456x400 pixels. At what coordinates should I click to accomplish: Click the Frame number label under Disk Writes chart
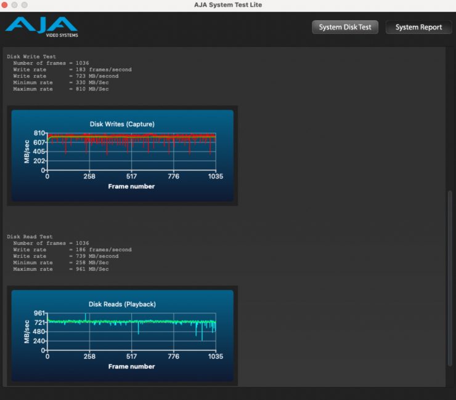coord(131,186)
